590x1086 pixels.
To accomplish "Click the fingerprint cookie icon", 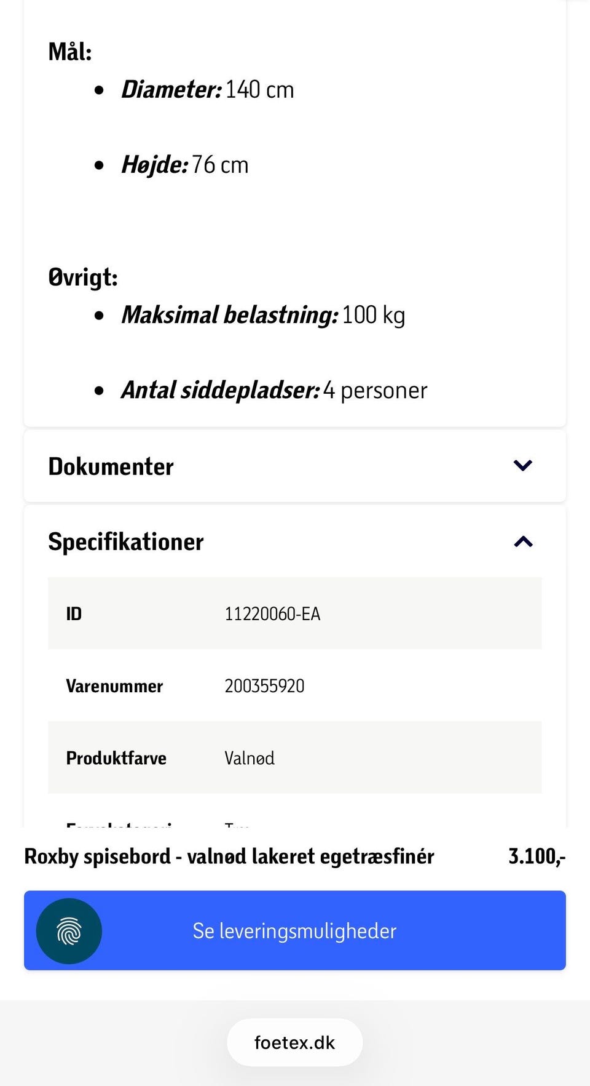I will (x=69, y=930).
